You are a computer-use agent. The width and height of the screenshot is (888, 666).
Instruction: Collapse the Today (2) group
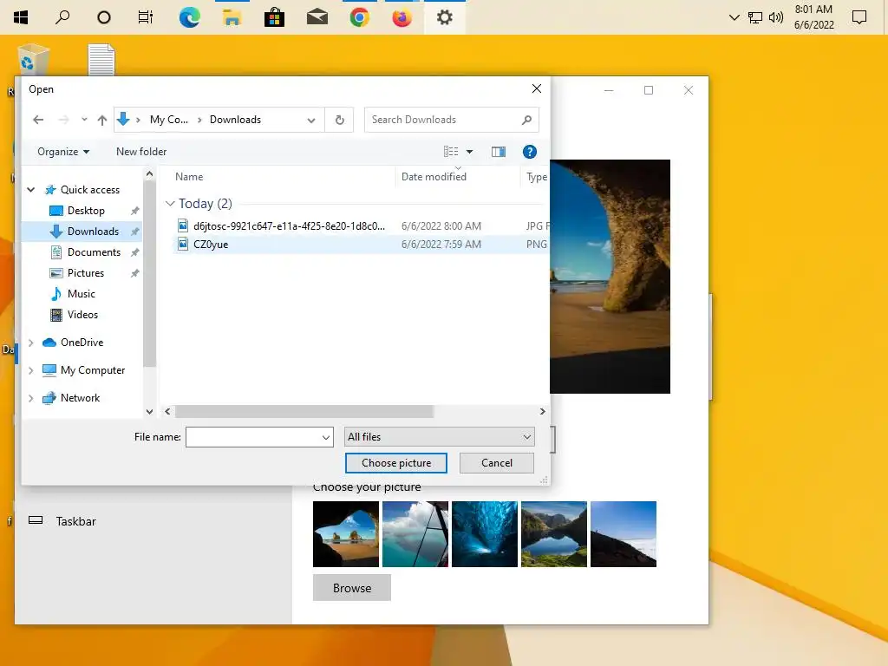click(x=170, y=203)
